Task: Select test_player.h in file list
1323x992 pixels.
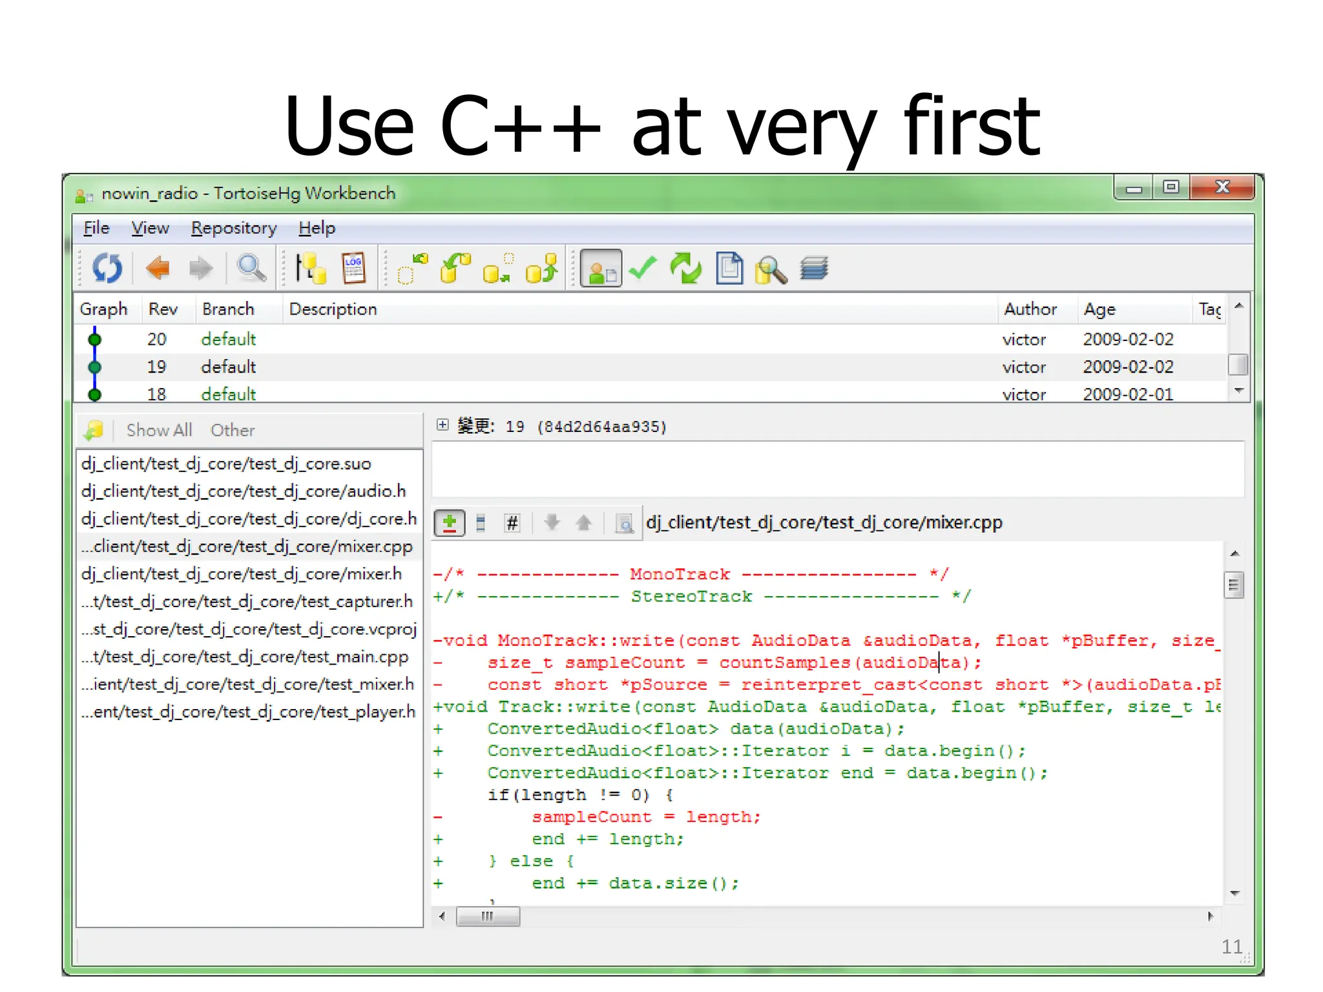Action: [x=249, y=712]
